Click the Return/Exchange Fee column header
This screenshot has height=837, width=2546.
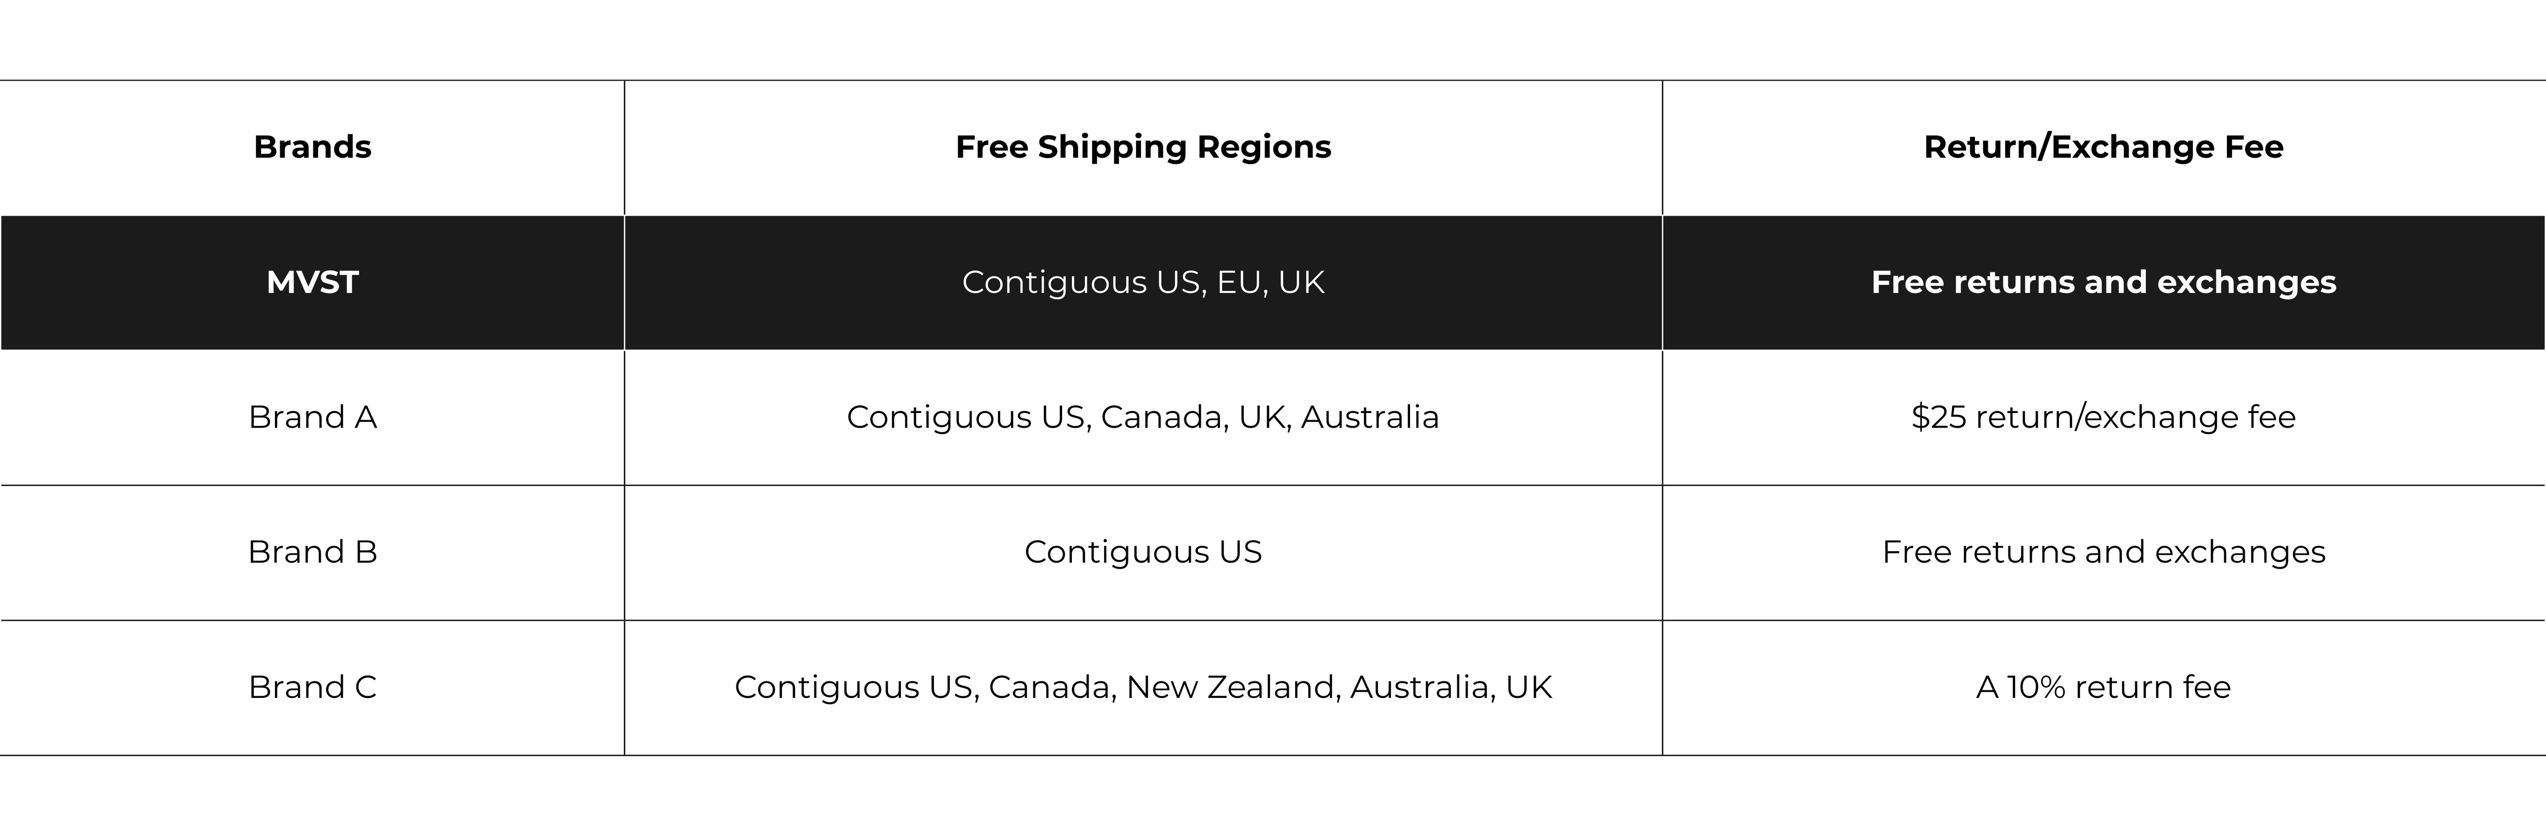[x=2102, y=147]
